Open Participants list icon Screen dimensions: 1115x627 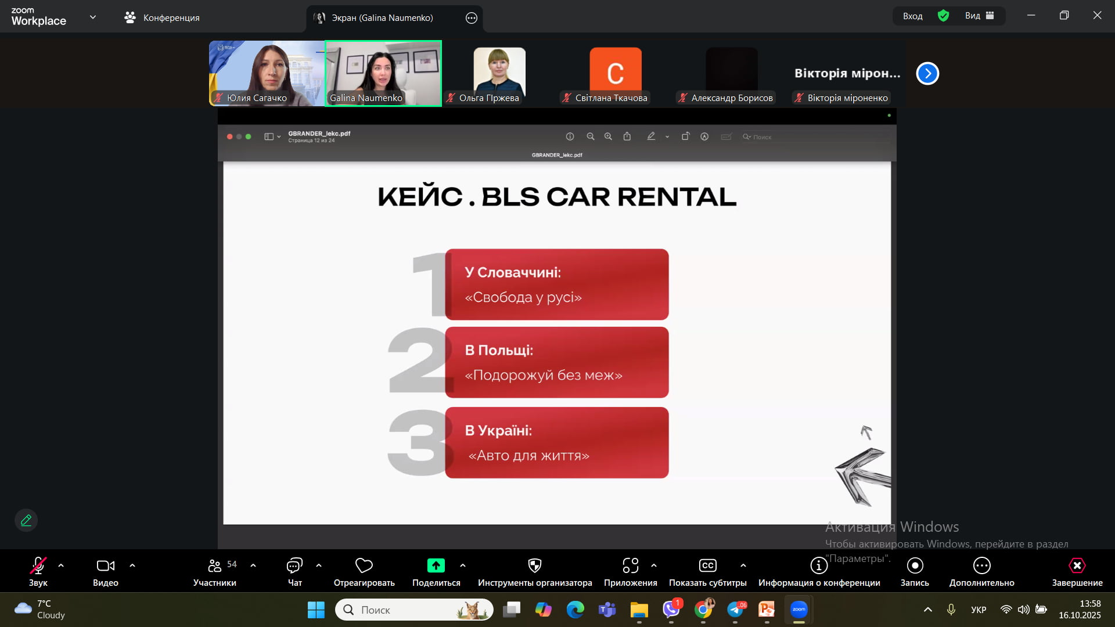coord(214,565)
